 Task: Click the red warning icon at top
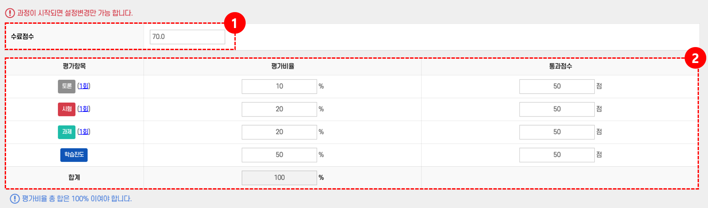coord(10,13)
